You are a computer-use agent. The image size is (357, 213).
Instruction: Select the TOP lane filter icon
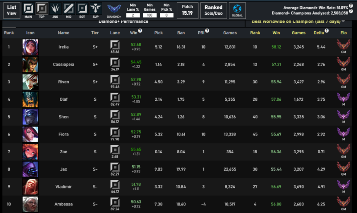pyautogui.click(x=42, y=9)
